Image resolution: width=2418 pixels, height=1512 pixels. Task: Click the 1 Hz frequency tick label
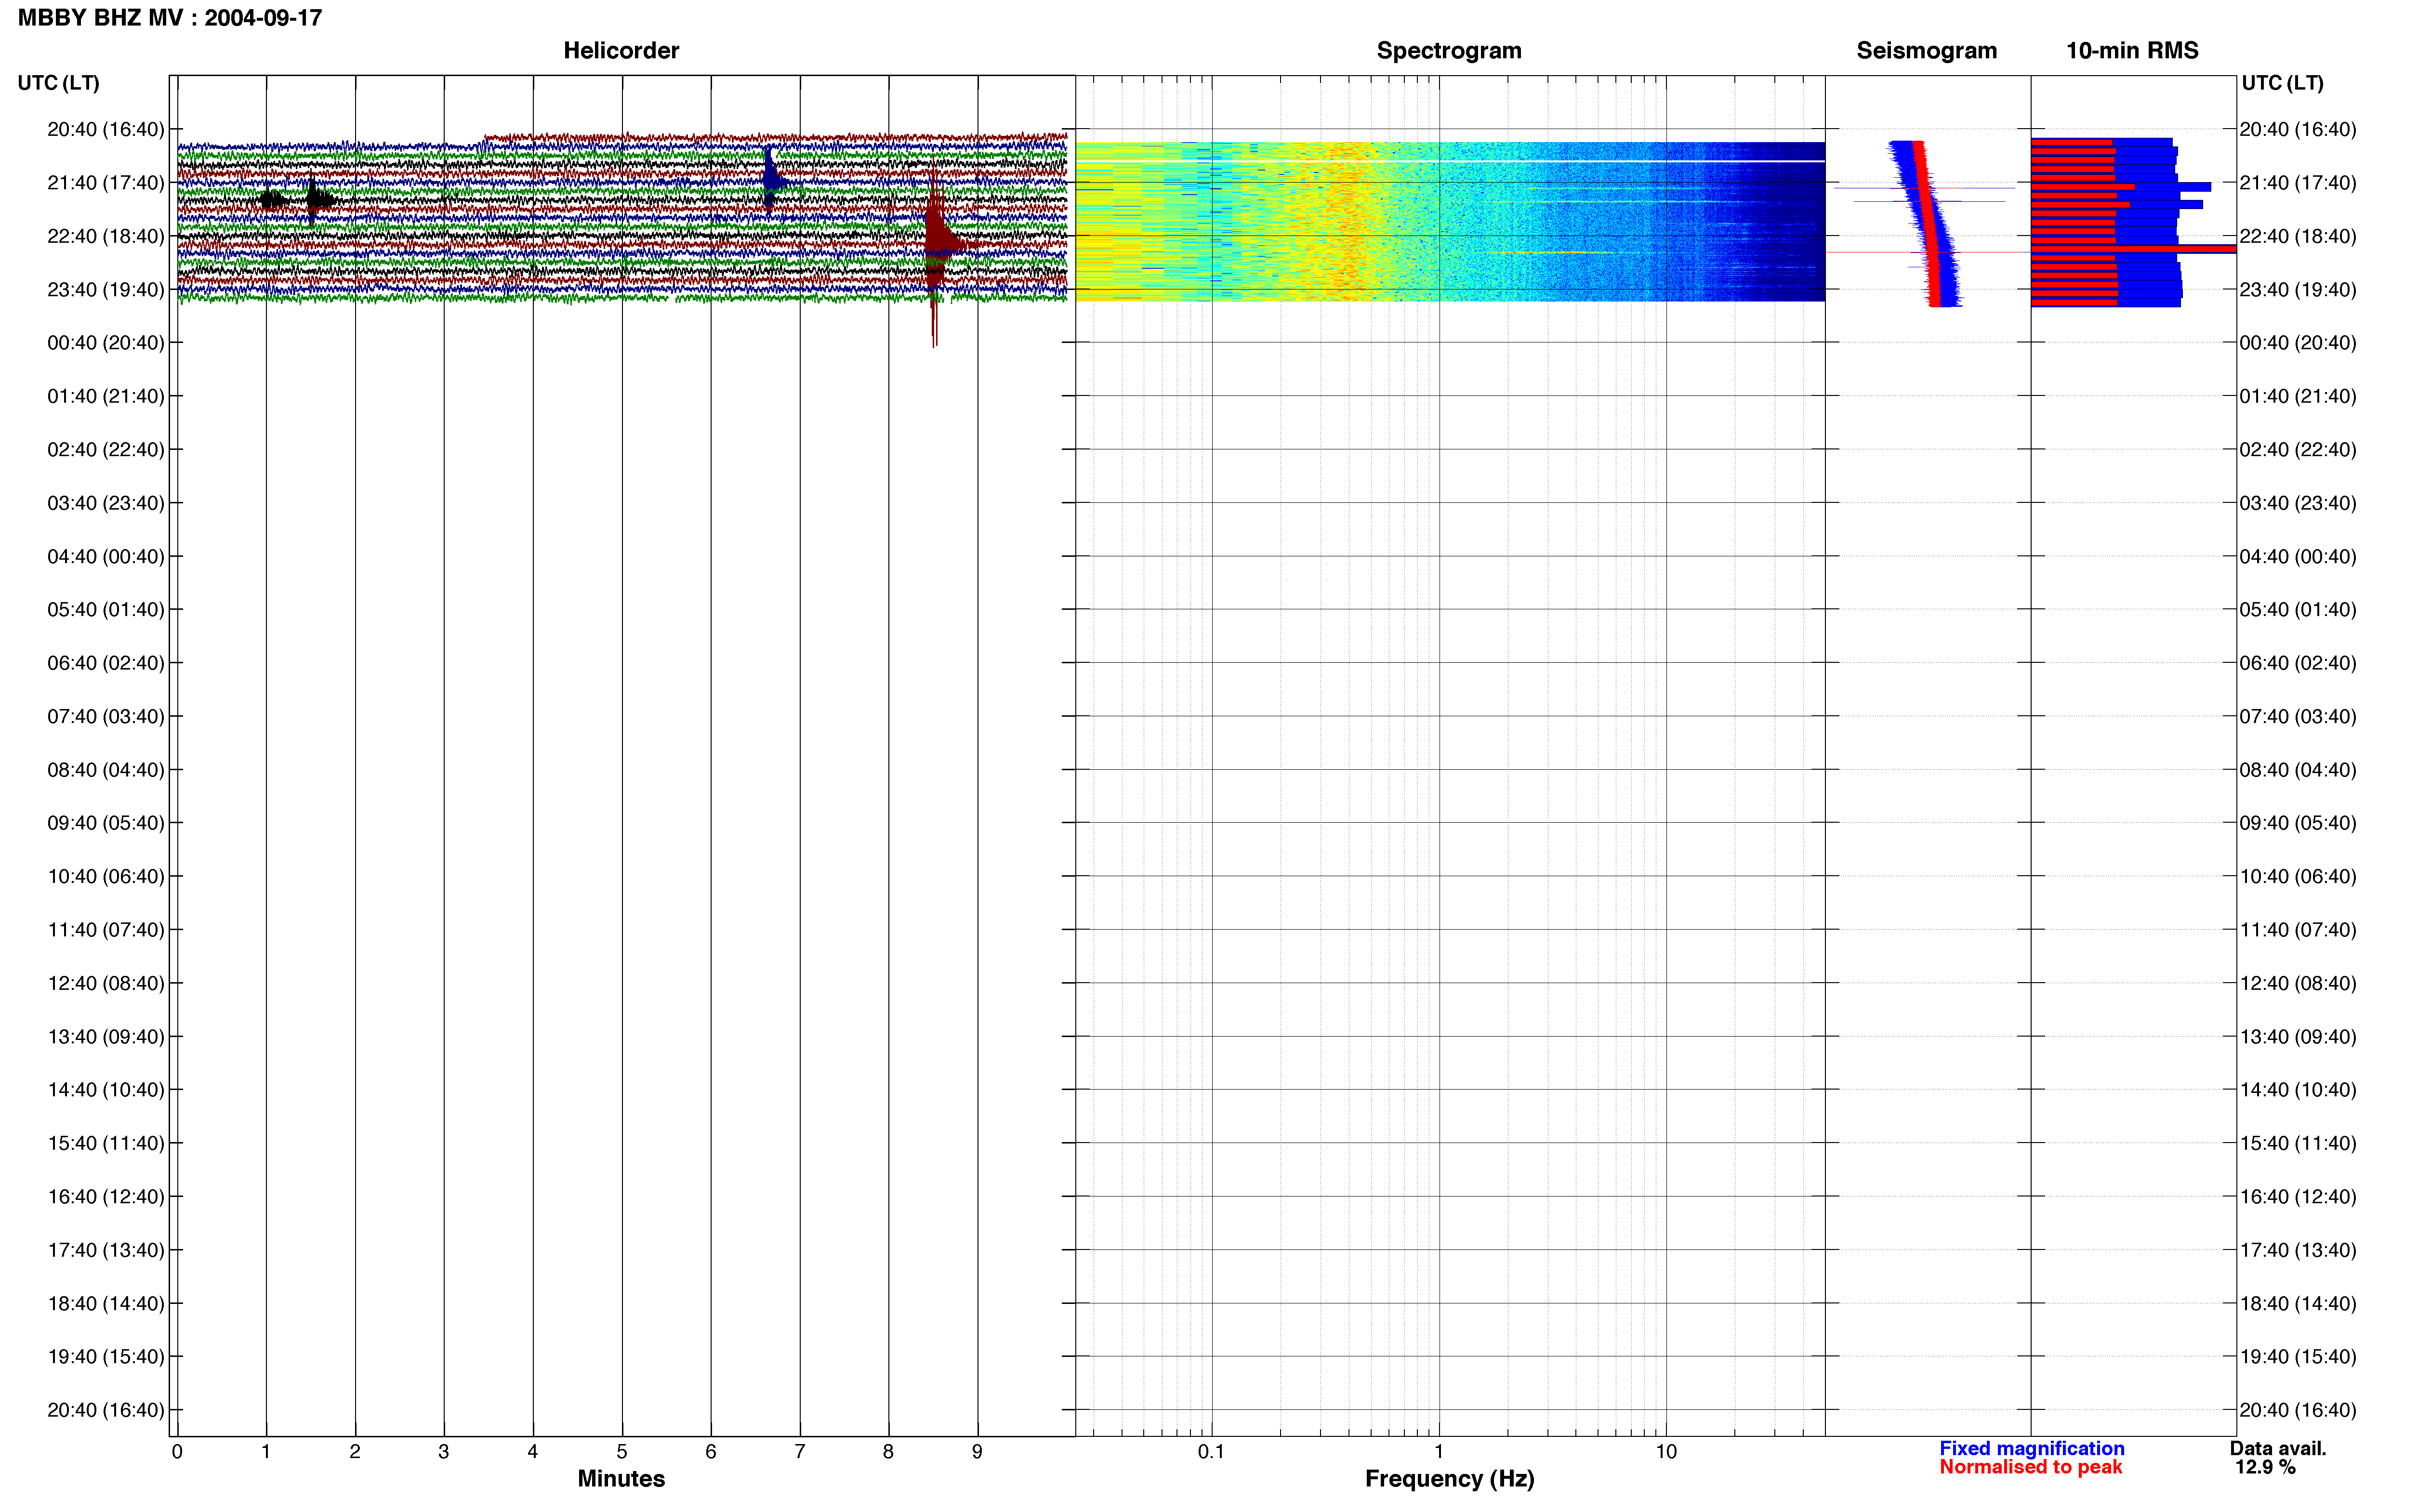point(1439,1451)
